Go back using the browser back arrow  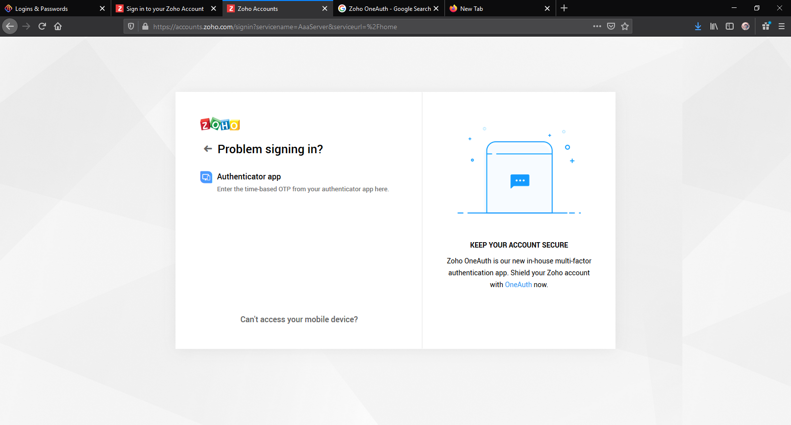(10, 26)
